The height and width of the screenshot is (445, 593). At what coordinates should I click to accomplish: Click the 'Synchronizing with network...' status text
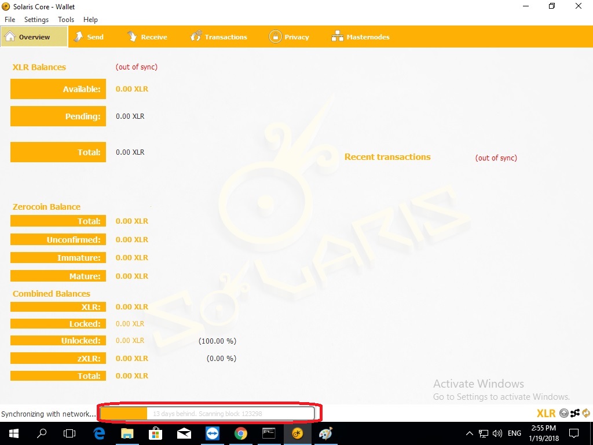click(49, 414)
